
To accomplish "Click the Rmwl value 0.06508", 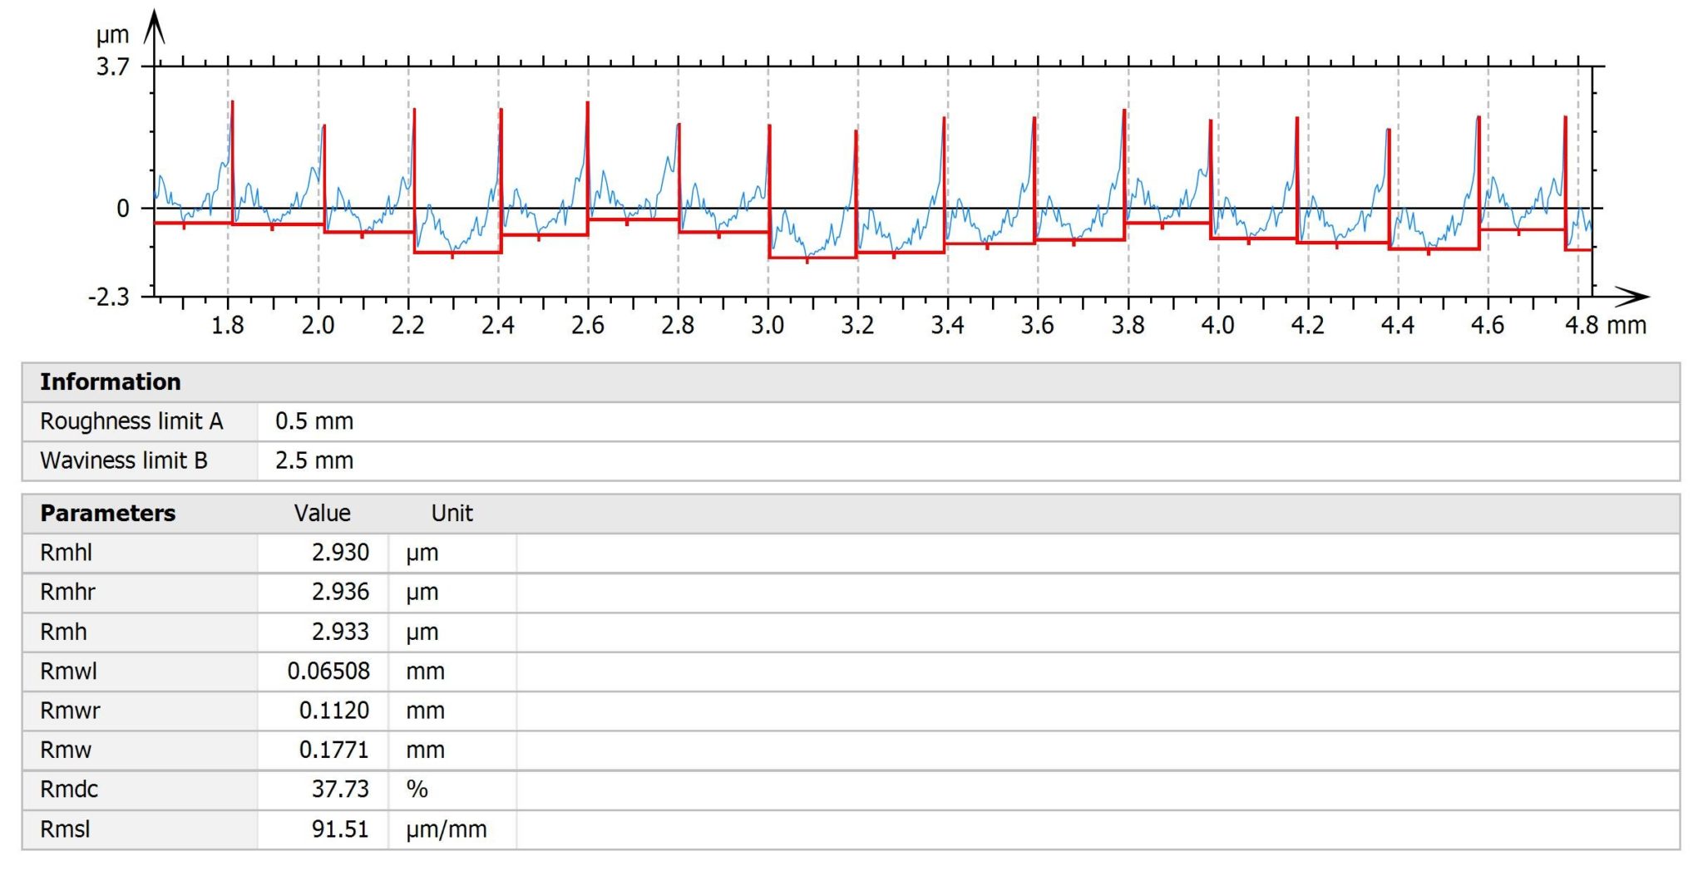I will 328,671.
